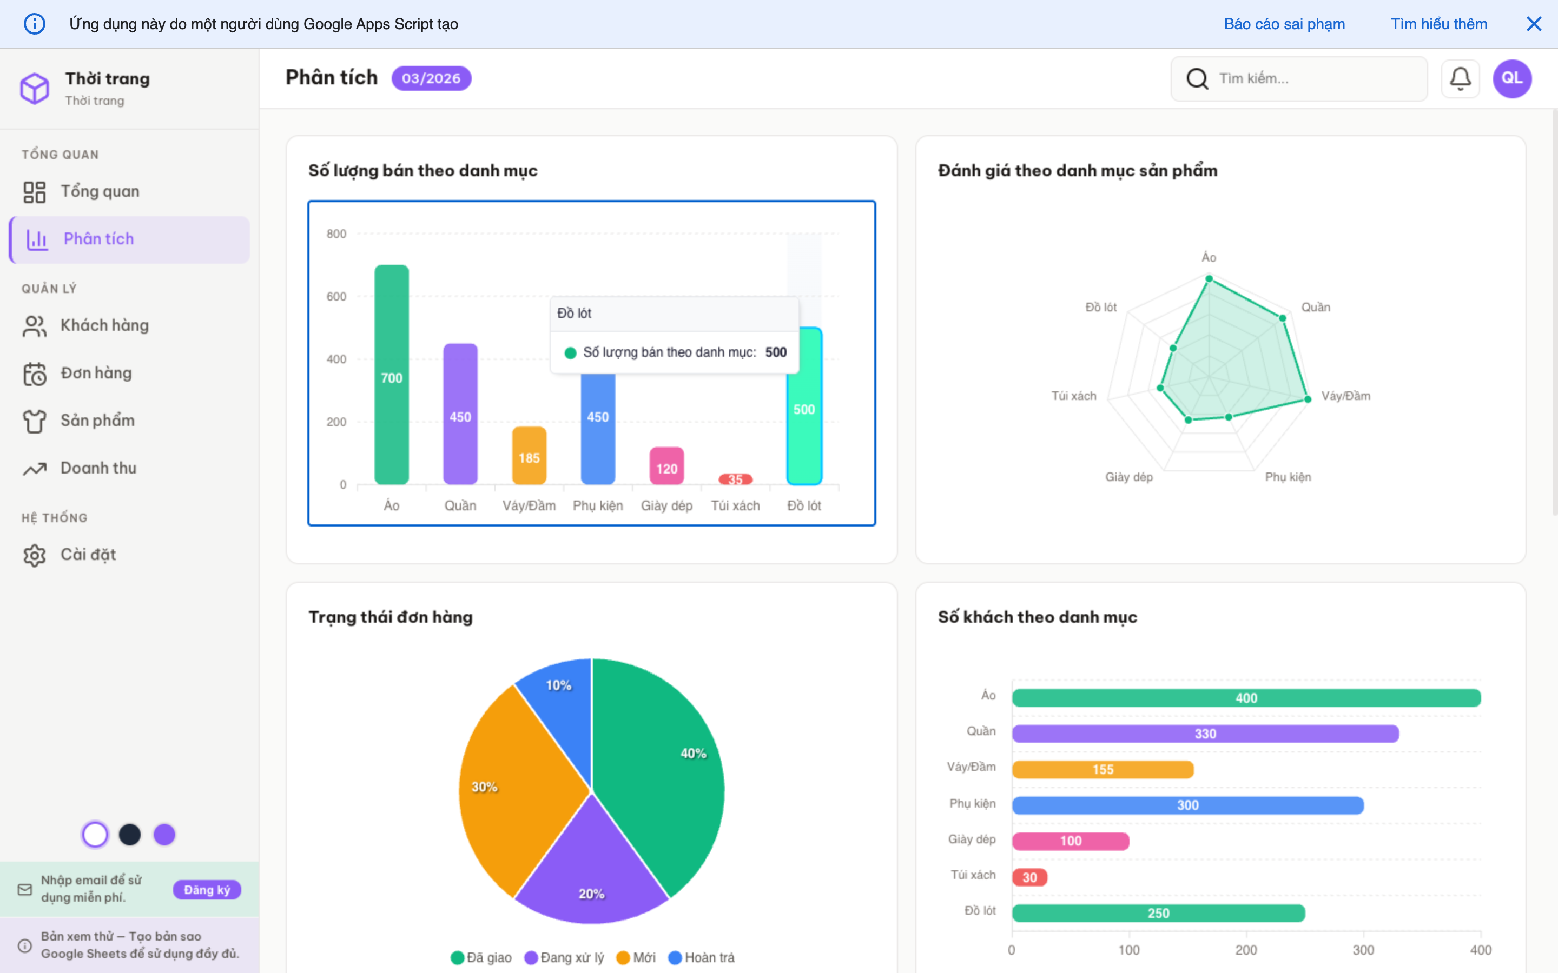The width and height of the screenshot is (1558, 973).
Task: Open Doanh thu in sidebar
Action: (98, 468)
